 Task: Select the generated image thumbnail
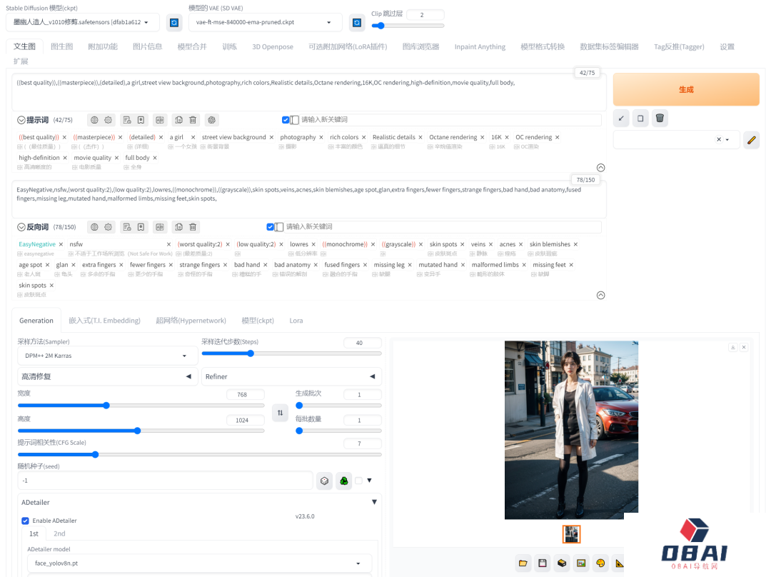[x=571, y=534]
